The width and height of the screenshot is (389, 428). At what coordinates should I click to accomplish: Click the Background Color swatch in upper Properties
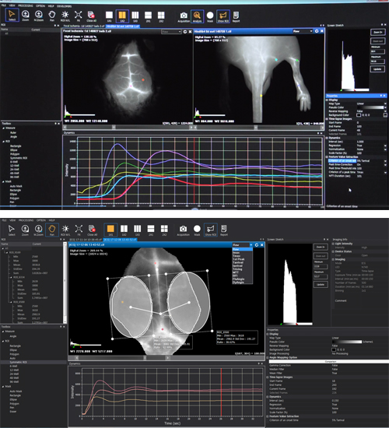[359, 115]
